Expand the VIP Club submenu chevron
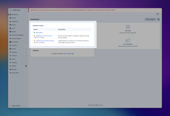Viewport: 170px width, 116px height. (26, 56)
